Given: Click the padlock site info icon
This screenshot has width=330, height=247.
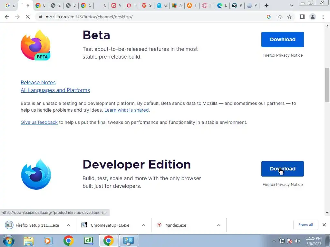Looking at the screenshot, I should pyautogui.click(x=41, y=17).
